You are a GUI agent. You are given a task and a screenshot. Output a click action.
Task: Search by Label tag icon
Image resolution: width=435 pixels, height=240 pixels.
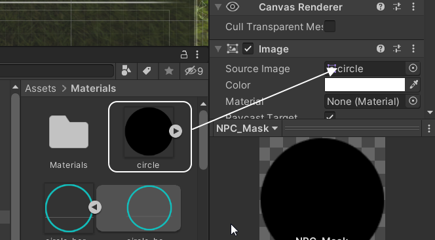click(x=147, y=71)
